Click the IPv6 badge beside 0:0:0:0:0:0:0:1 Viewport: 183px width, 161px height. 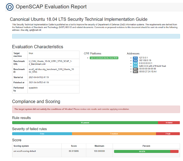pyautogui.click(x=135, y=64)
